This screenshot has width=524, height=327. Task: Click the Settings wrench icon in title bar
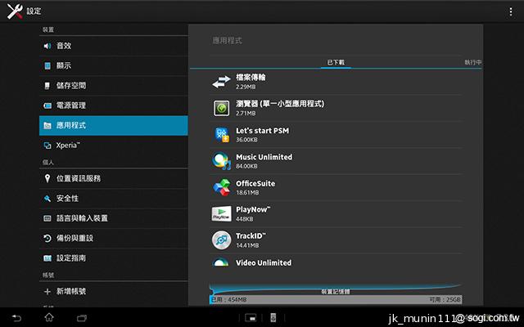(15, 11)
